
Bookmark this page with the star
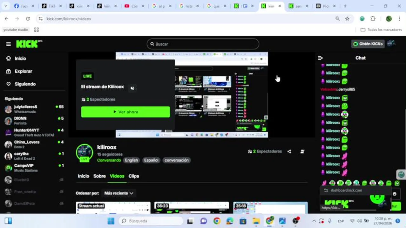click(347, 19)
